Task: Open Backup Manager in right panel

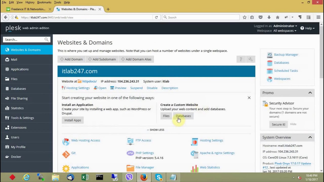Action: coord(286,55)
